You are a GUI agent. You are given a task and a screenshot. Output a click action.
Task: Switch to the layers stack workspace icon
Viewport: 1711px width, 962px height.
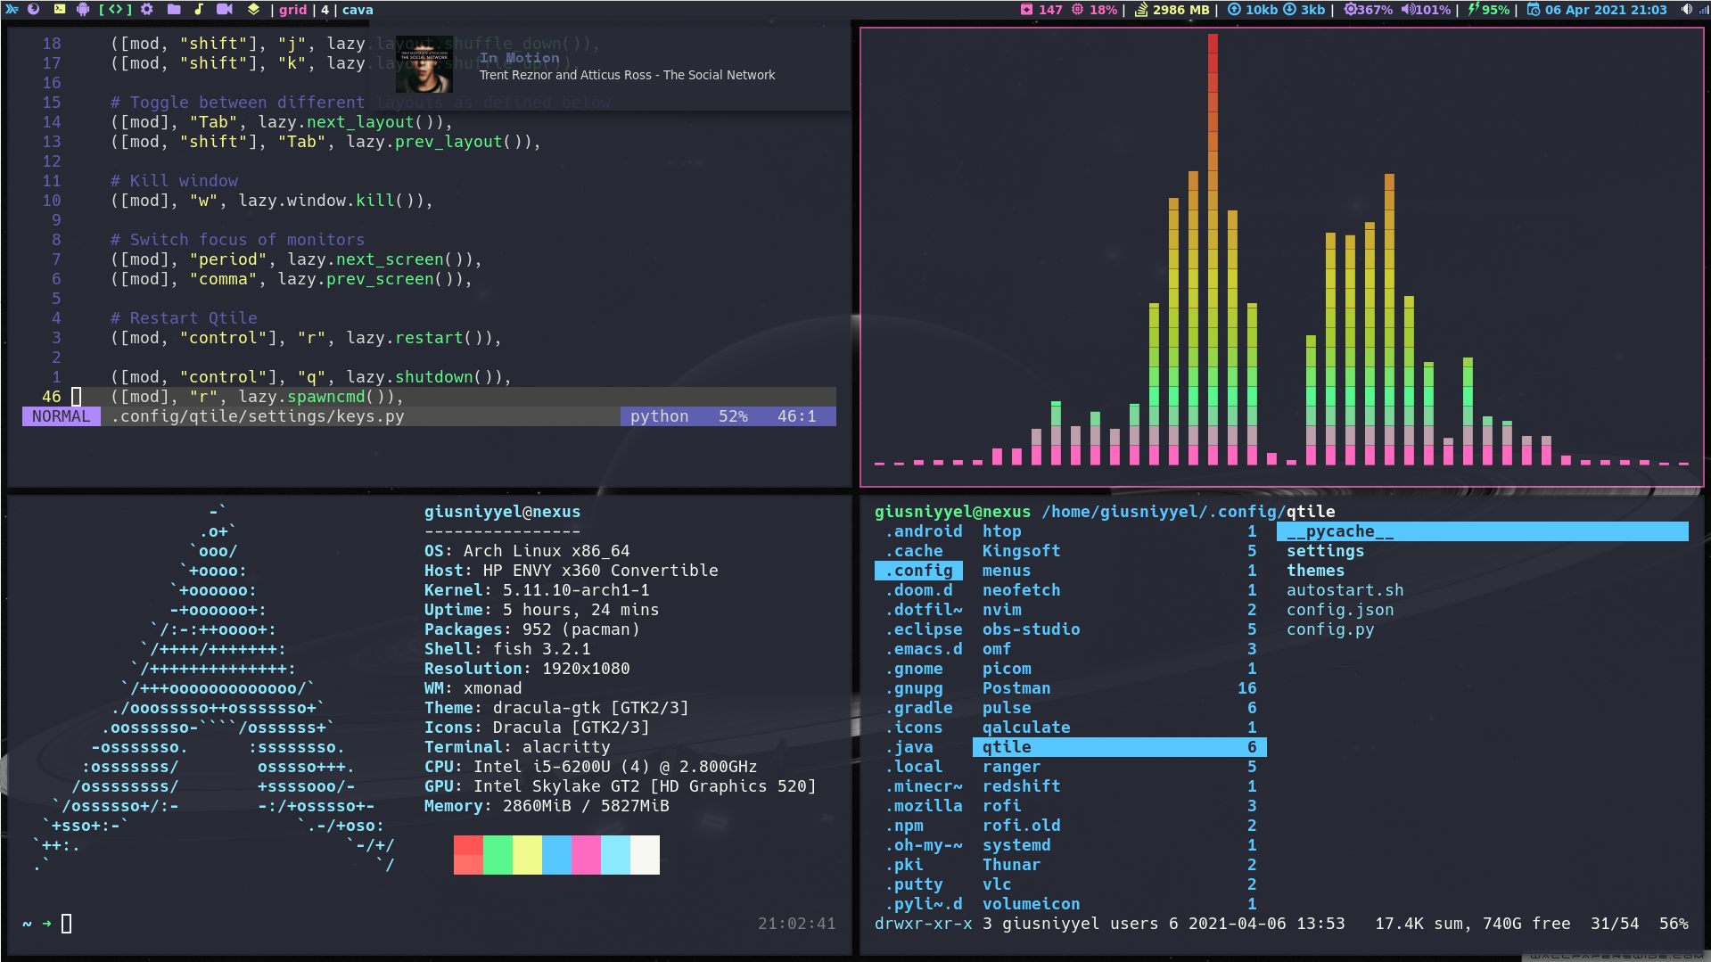[x=254, y=10]
